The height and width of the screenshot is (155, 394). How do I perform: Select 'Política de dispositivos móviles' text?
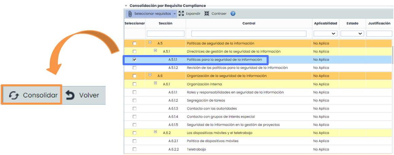coord(213,141)
